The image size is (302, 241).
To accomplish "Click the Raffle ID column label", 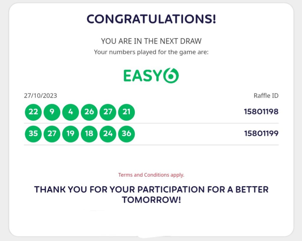I will click(x=266, y=96).
